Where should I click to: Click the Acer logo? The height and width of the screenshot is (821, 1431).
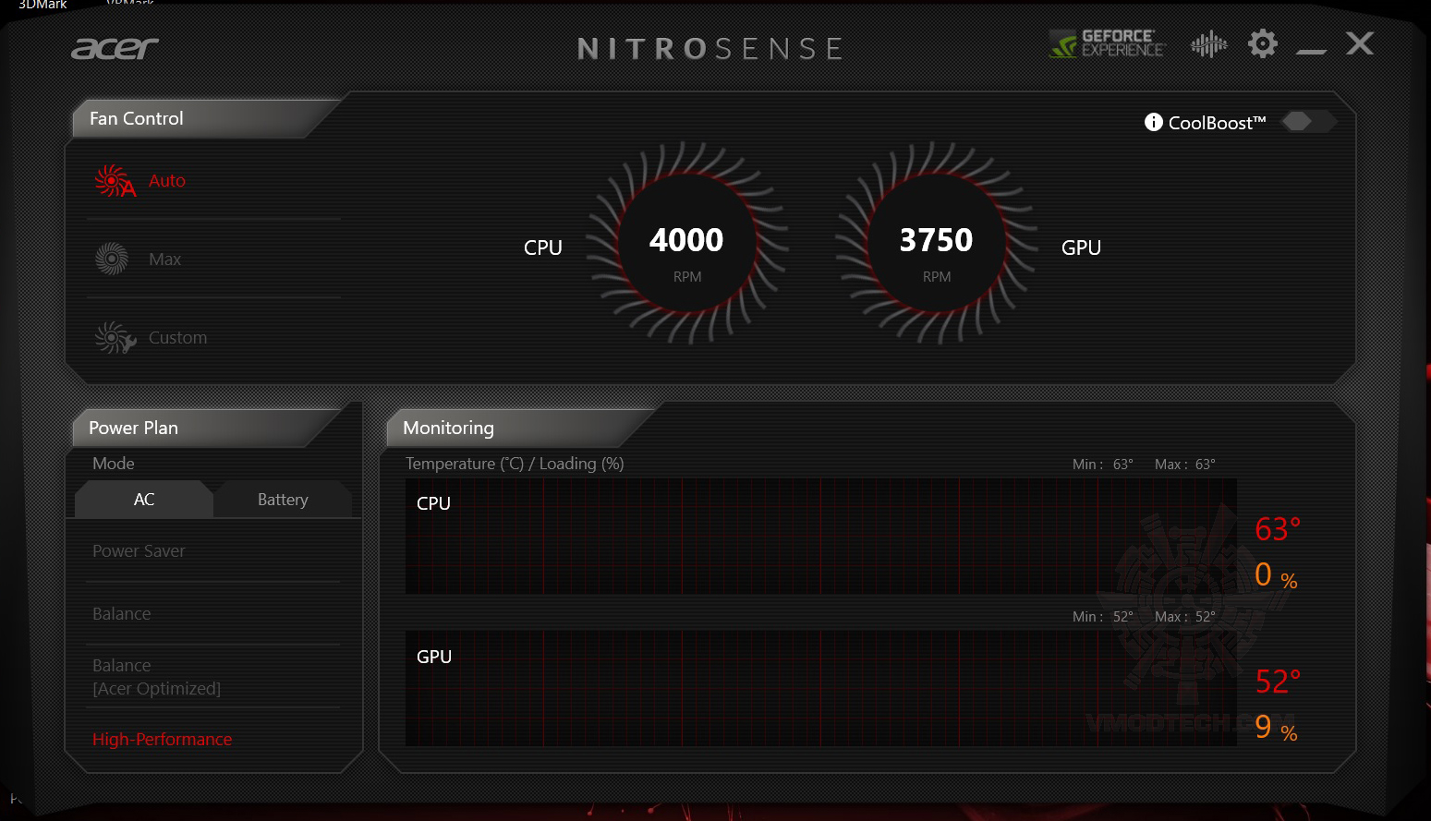point(115,47)
